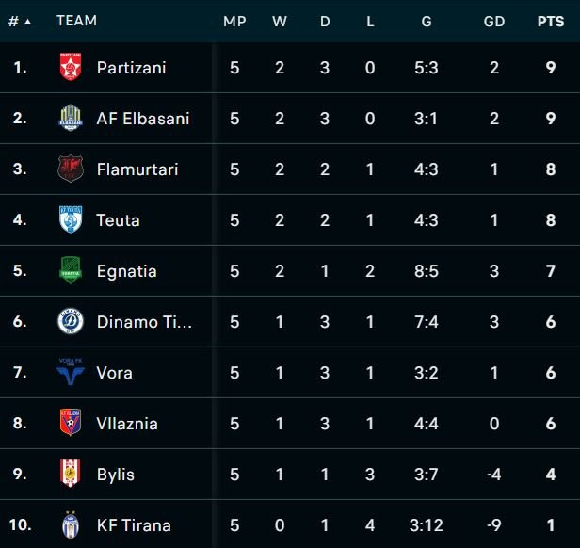
Task: Sort table by PTS column header
Action: (550, 21)
